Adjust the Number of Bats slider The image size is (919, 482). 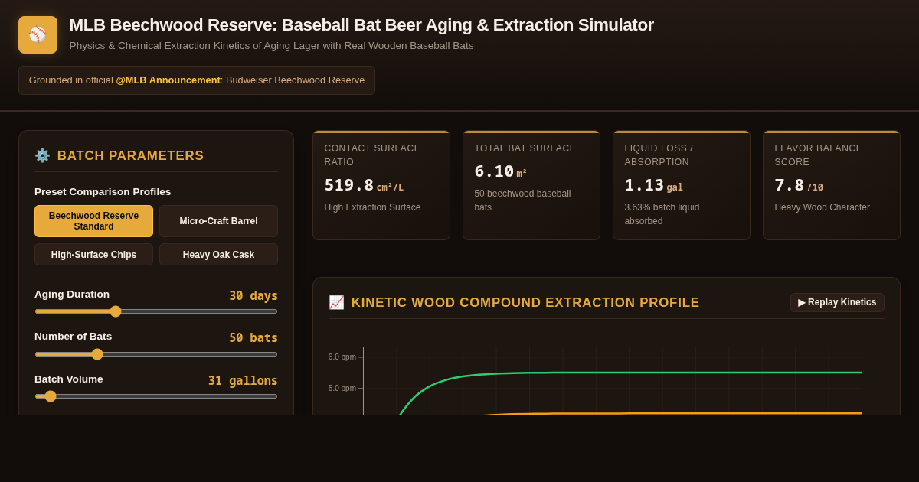click(156, 354)
